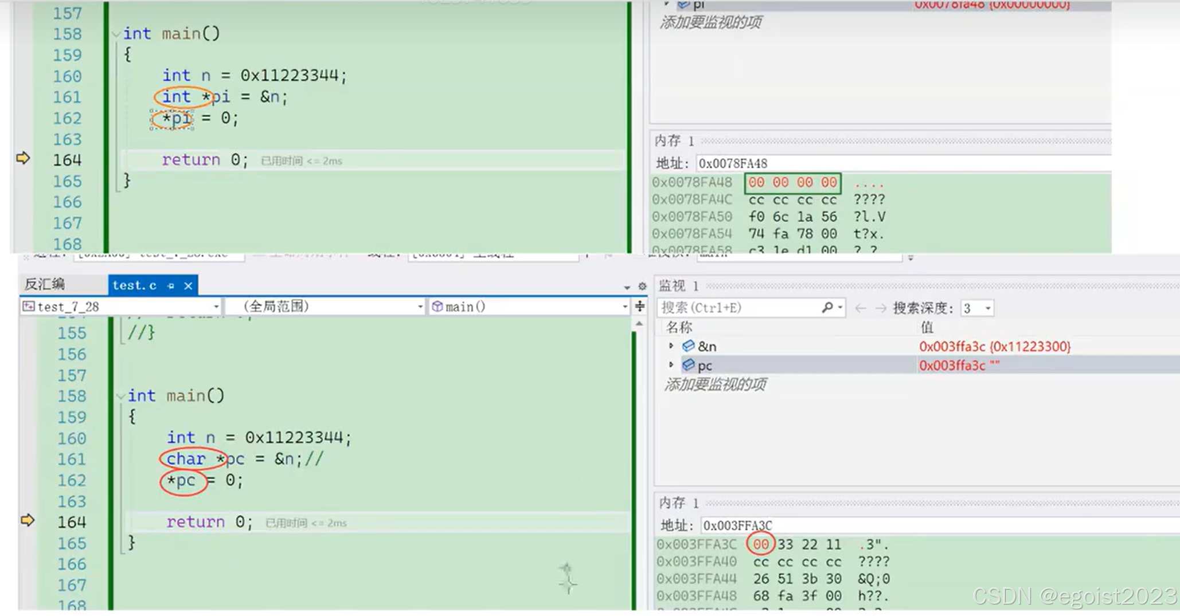Screen dimensions: 1180x616
Task: Click the next search result arrow
Action: coord(881,308)
